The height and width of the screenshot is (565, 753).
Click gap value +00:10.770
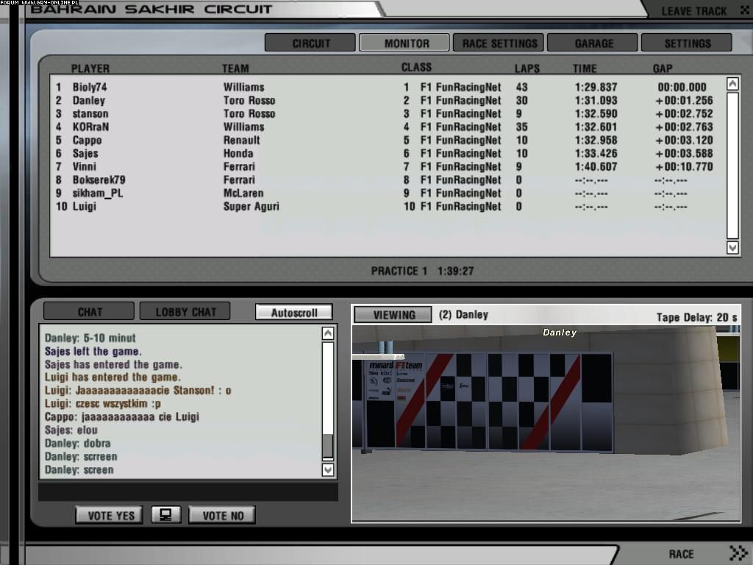click(684, 167)
